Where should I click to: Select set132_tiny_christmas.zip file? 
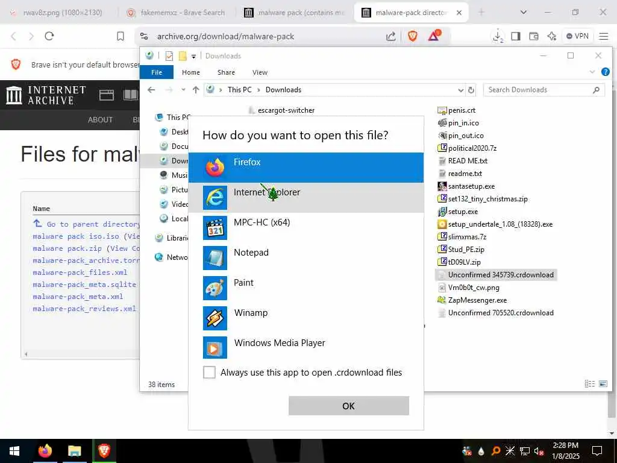483,199
